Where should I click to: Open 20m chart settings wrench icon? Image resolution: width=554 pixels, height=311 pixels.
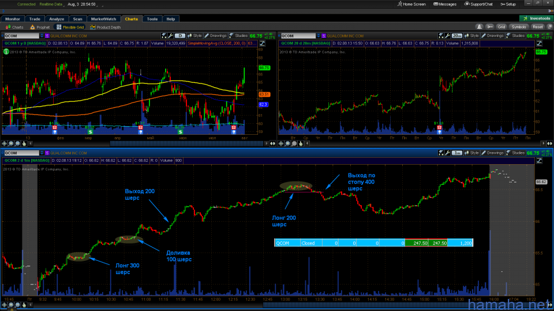(447, 36)
